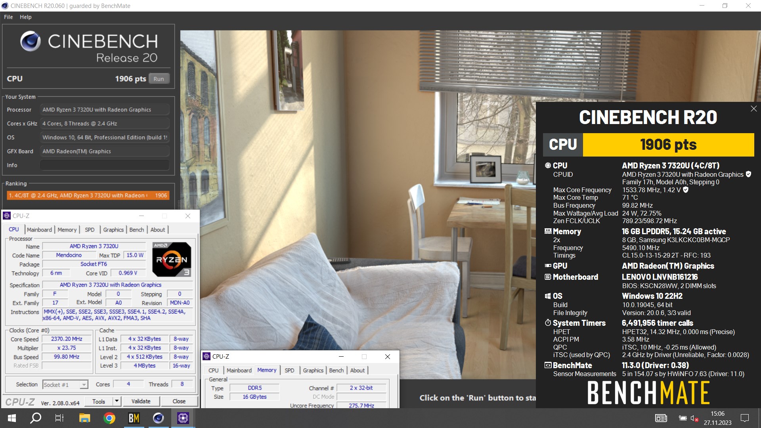Click the Processor name field in Cinebench
This screenshot has width=761, height=428.
tap(105, 109)
